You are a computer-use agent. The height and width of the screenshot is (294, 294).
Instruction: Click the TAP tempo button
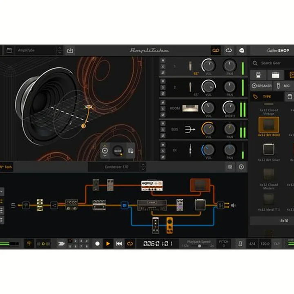(x=277, y=243)
